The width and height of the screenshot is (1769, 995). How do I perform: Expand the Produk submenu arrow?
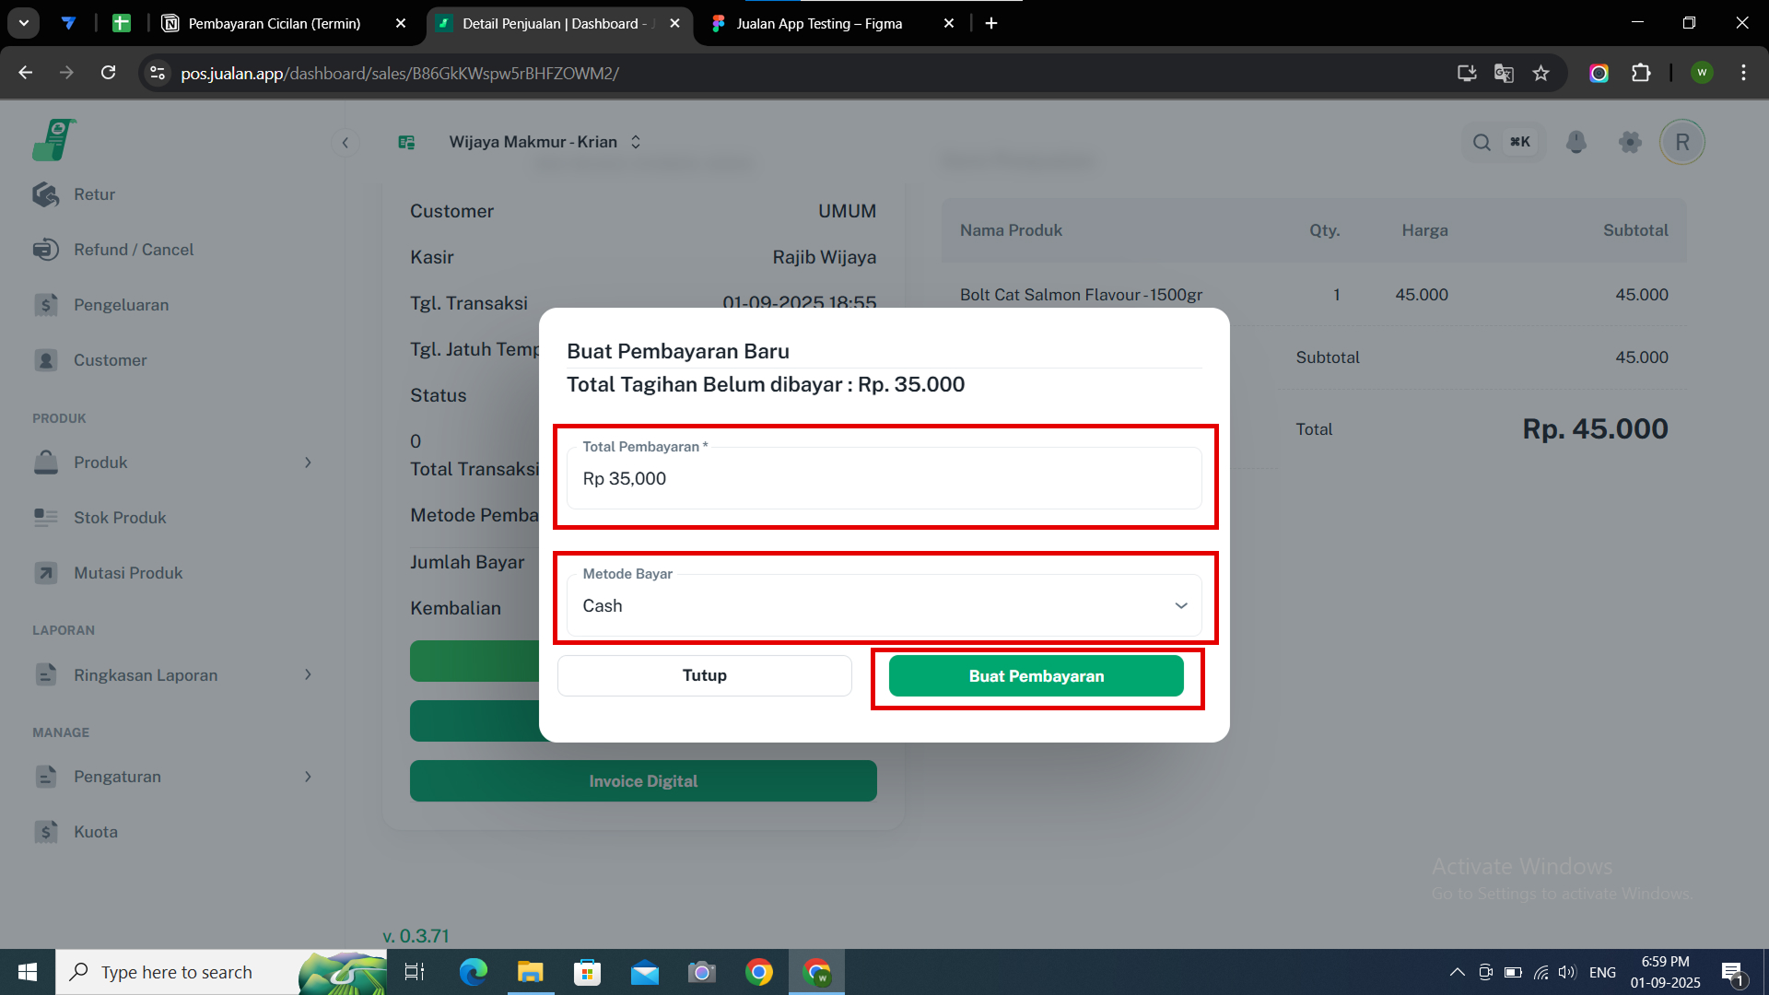click(308, 462)
